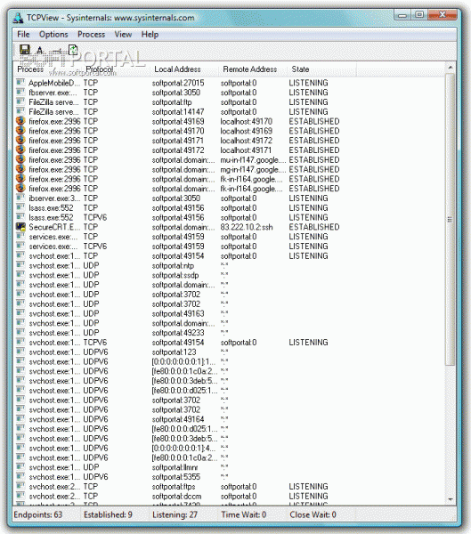Click the AppleMobileD... process icon
Viewport: 471px width, 534px height.
[20, 82]
